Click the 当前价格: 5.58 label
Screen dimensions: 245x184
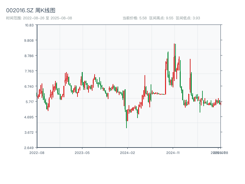[134, 18]
